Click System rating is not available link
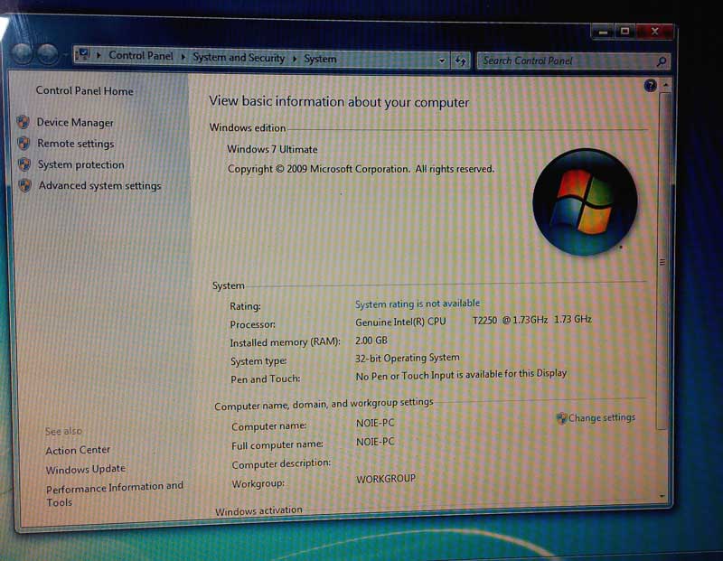 [418, 304]
